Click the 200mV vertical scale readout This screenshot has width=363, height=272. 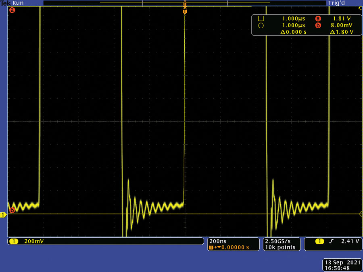34,241
